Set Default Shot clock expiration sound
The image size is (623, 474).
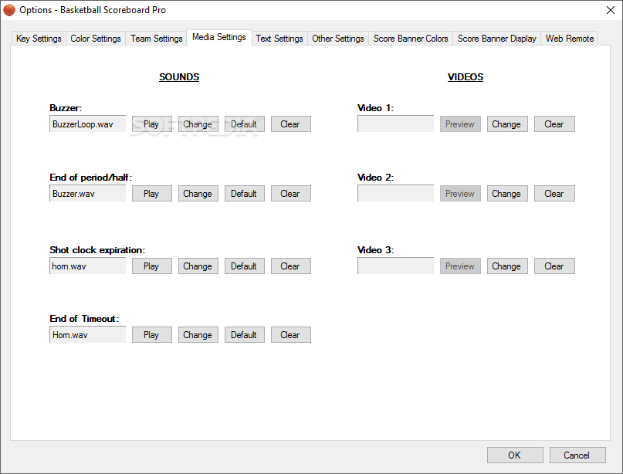click(245, 266)
